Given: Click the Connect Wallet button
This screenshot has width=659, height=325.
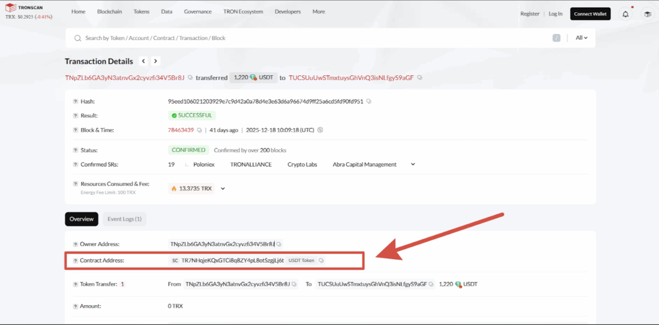Looking at the screenshot, I should coord(590,14).
